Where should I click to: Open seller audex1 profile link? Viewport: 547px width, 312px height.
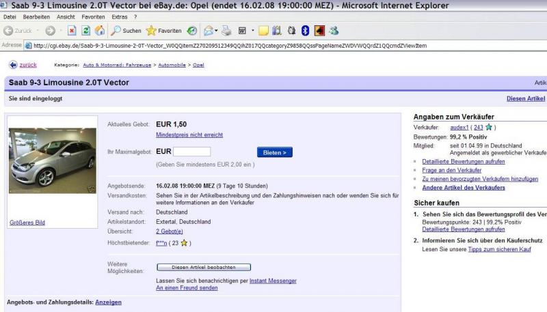pos(459,128)
